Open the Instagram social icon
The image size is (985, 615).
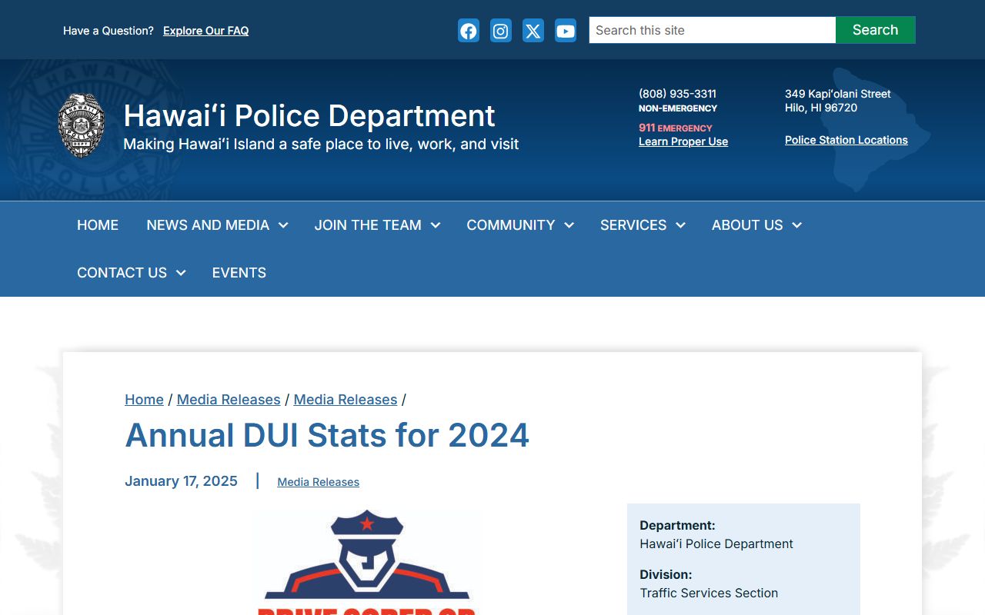501,31
